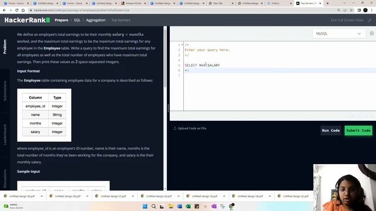
Task: Open the Task View taskbar icon
Action: click(x=162, y=206)
